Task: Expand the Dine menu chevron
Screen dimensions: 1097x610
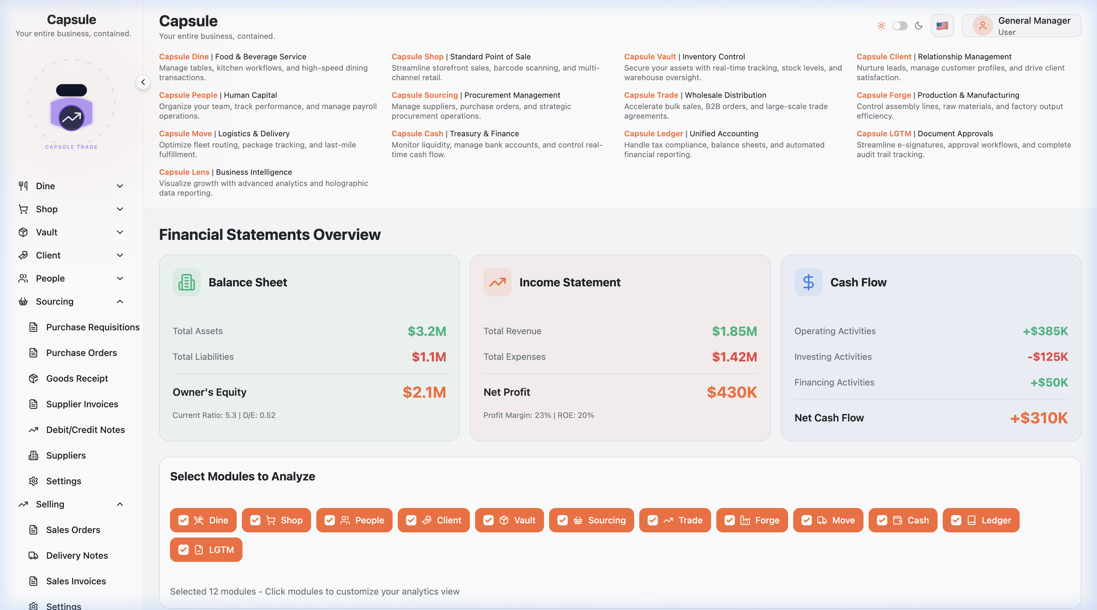Action: pos(120,186)
